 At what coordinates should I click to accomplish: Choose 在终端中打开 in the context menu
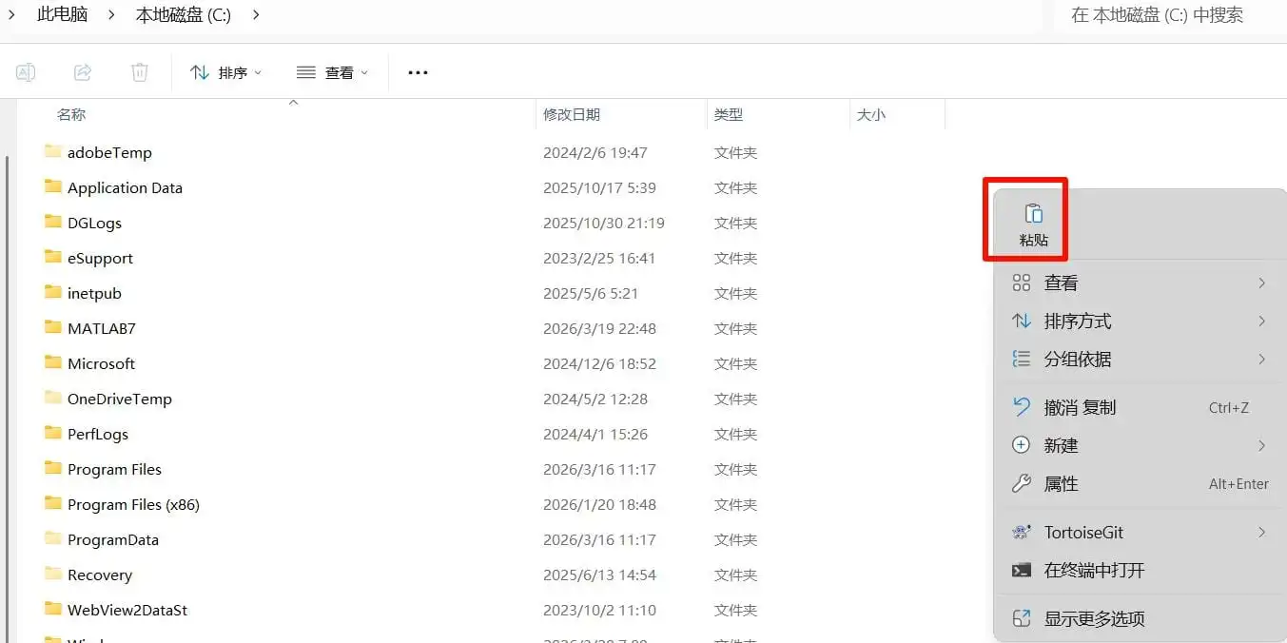[x=1140, y=571]
